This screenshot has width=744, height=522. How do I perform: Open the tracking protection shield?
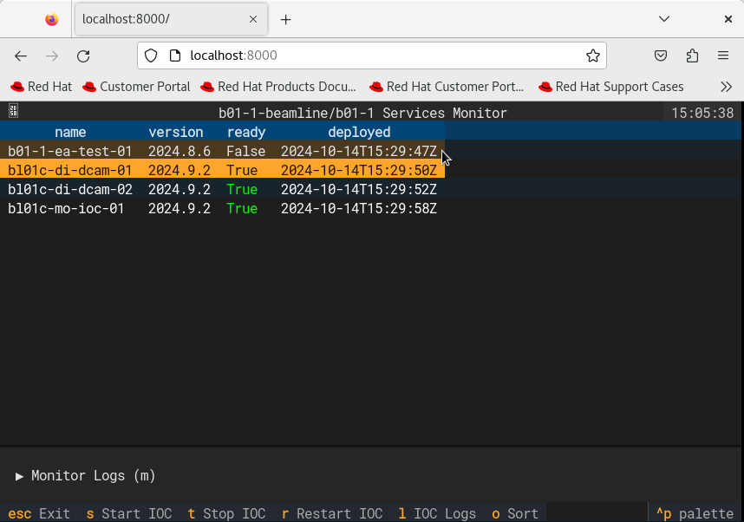point(151,55)
